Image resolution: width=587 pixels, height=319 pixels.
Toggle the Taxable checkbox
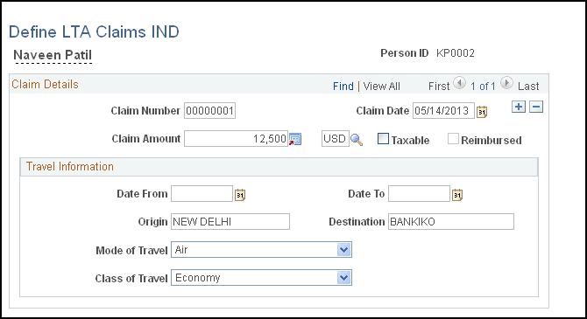click(383, 139)
